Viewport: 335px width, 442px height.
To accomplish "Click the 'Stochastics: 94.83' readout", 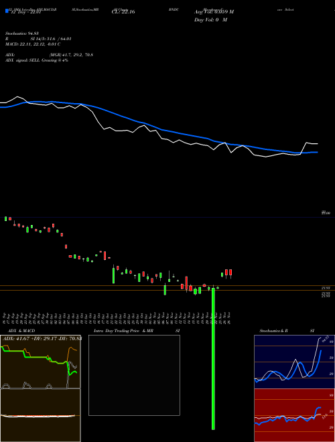I will tap(21, 33).
